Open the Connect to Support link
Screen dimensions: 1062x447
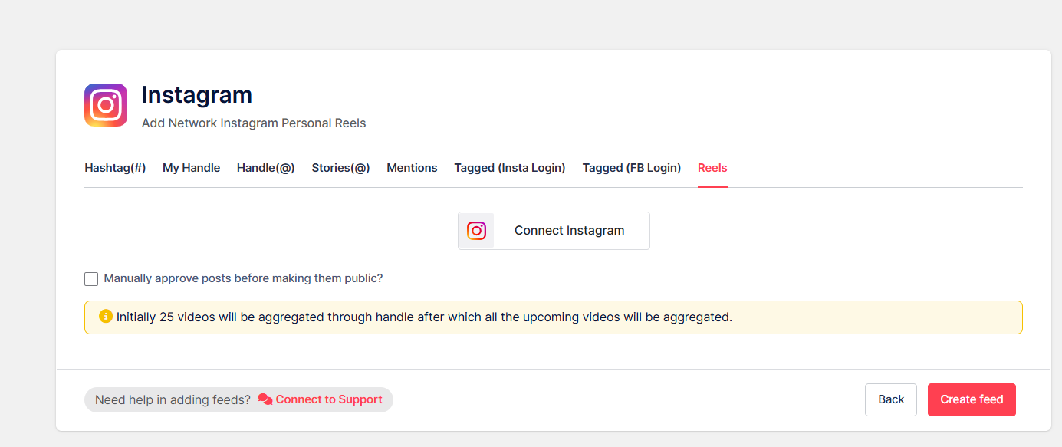click(329, 399)
